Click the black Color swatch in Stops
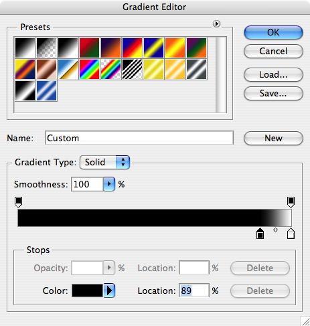This screenshot has width=310, height=326. click(87, 291)
